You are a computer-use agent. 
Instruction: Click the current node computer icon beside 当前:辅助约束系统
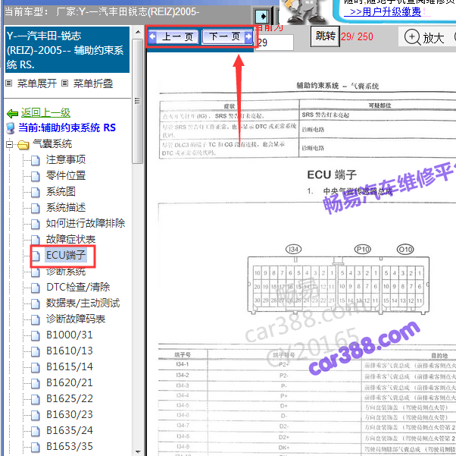11,128
